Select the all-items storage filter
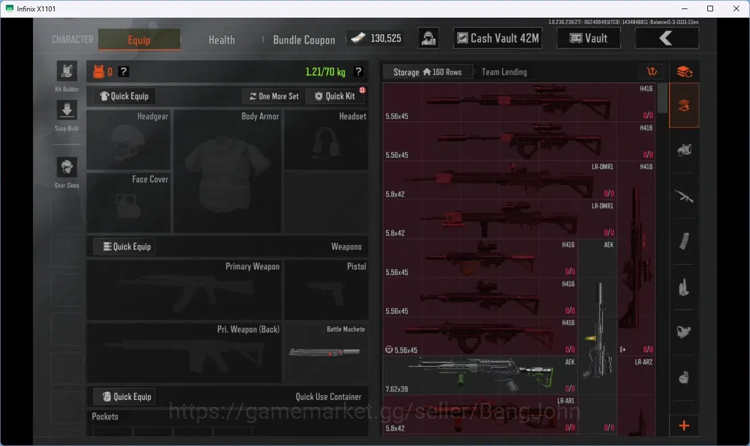Screen dimensions: 750x446 pyautogui.click(x=684, y=105)
